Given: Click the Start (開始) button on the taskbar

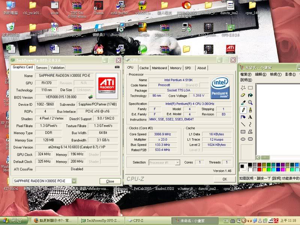Looking at the screenshot, I should (x=13, y=220).
